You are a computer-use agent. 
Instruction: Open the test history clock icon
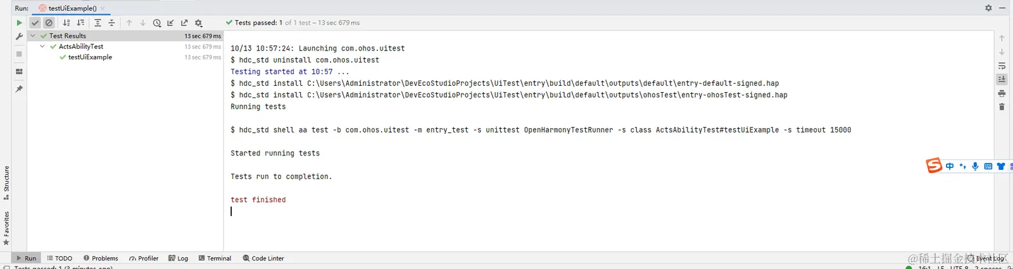[x=157, y=23]
